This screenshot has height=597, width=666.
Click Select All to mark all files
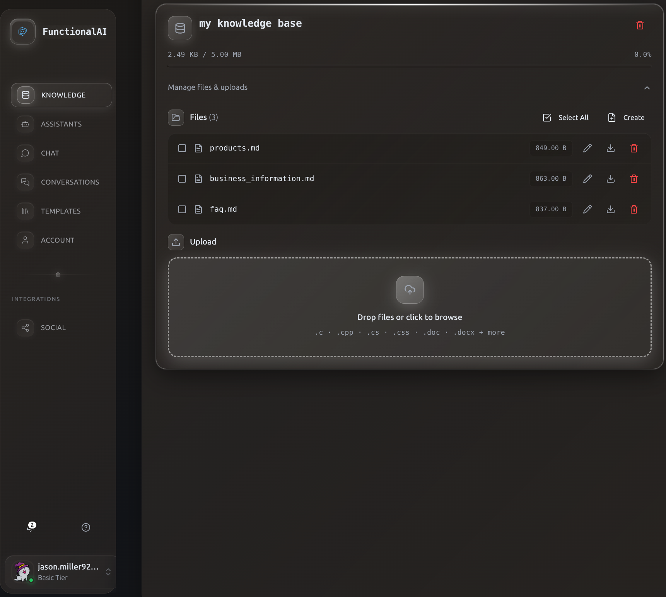565,117
